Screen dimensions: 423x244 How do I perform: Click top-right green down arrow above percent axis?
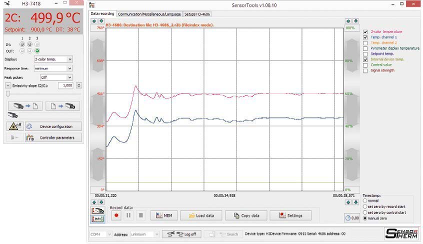coord(355,21)
